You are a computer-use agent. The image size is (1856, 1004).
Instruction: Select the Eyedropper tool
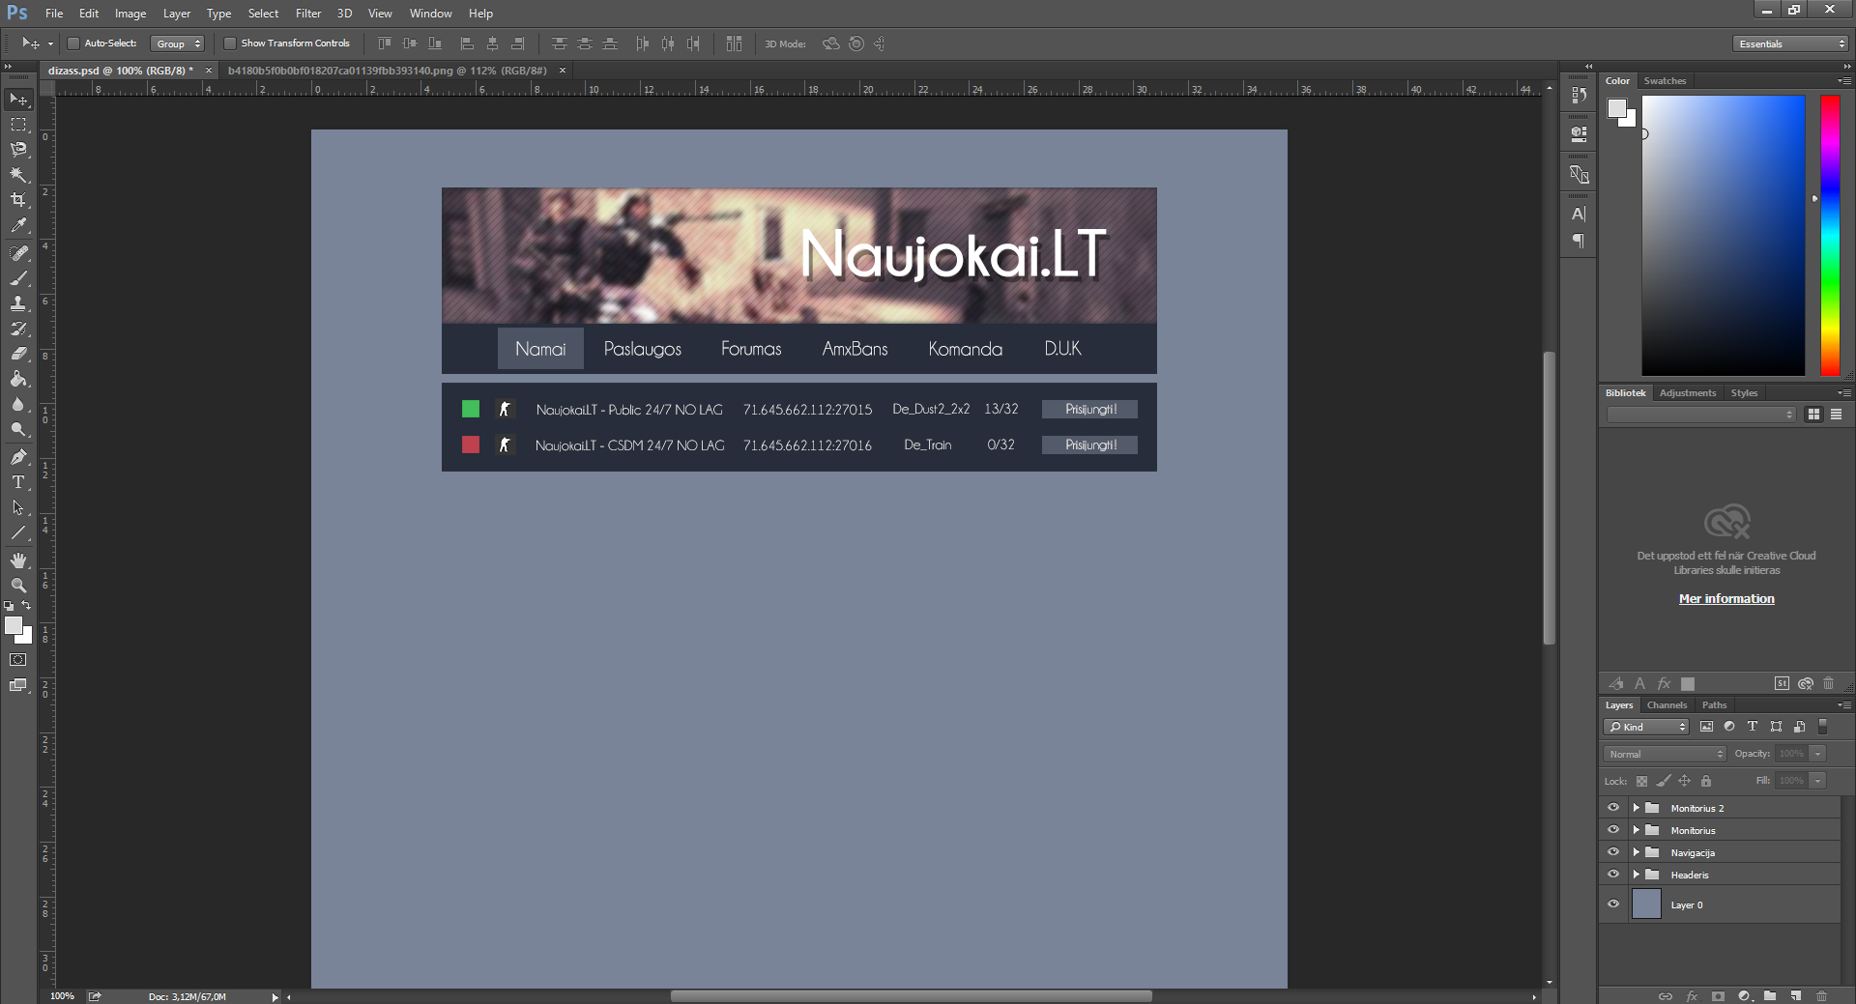click(x=18, y=225)
